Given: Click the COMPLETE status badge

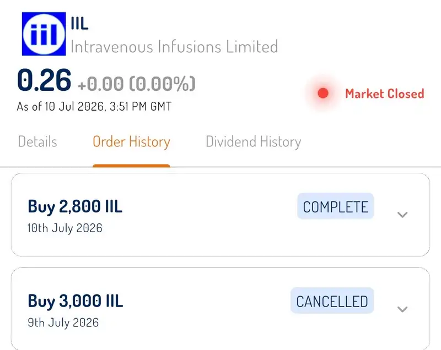Looking at the screenshot, I should click(336, 206).
